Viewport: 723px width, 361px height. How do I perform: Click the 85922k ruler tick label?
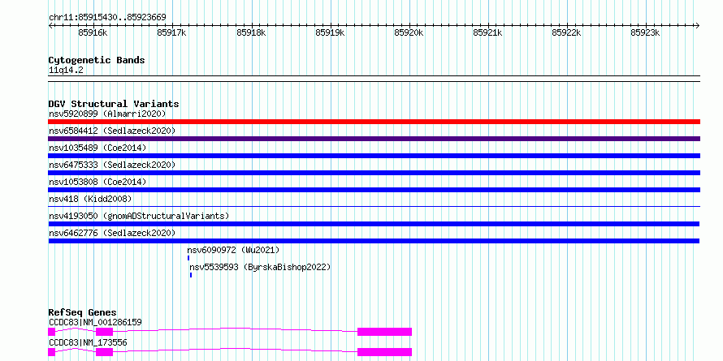click(x=567, y=32)
